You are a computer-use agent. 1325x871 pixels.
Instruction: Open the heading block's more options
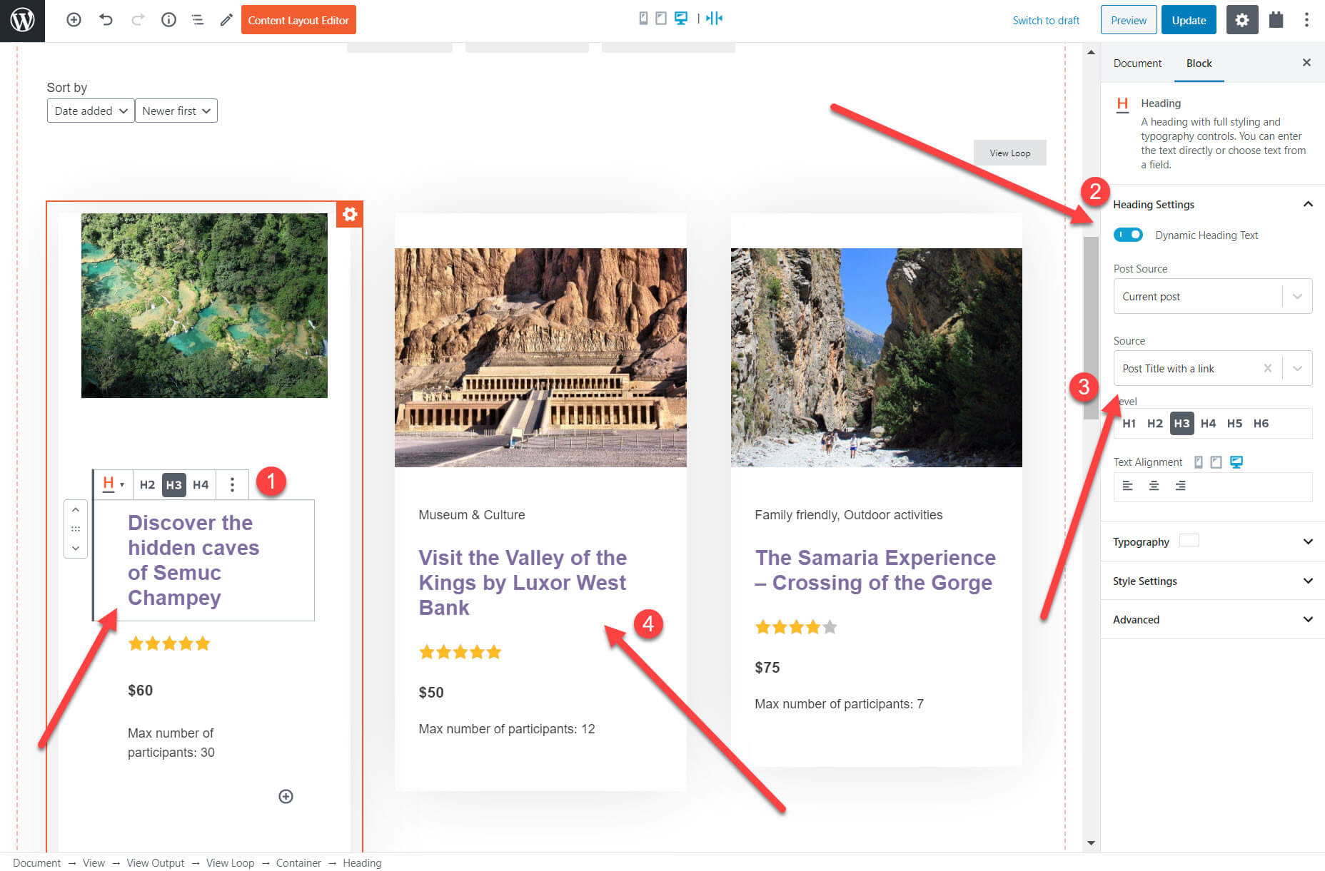pos(232,485)
